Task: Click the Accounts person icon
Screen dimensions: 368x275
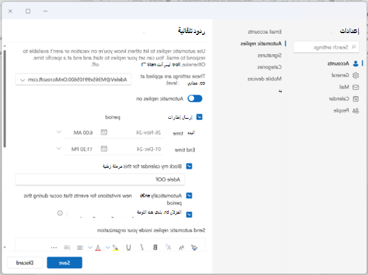Action: pyautogui.click(x=356, y=63)
